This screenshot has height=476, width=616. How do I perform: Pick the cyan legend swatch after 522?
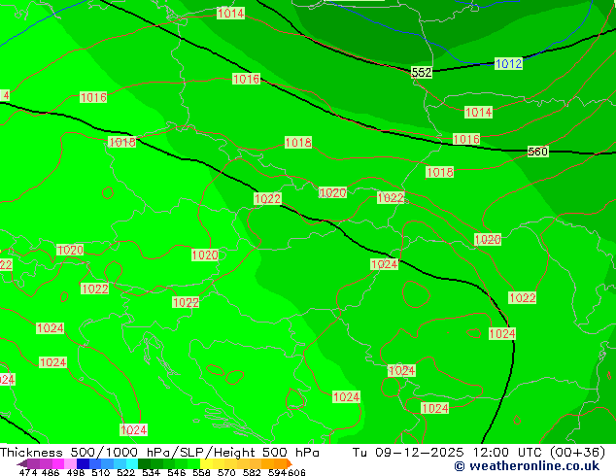pos(132,463)
